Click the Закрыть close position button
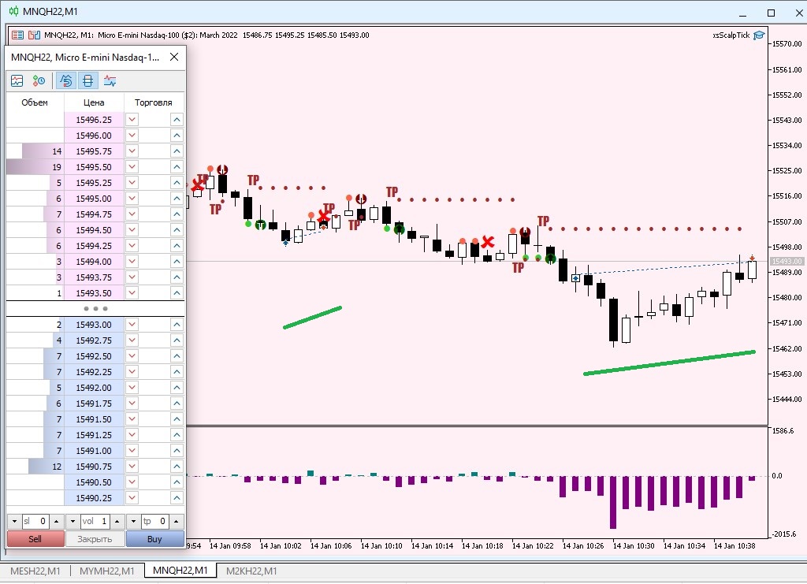Screen dimensions: 807x584 pos(95,539)
